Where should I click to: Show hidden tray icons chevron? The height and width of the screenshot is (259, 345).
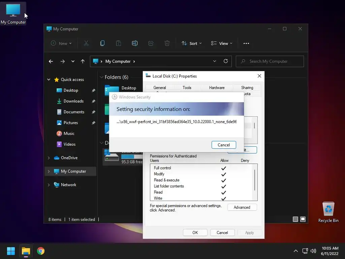pos(296,251)
